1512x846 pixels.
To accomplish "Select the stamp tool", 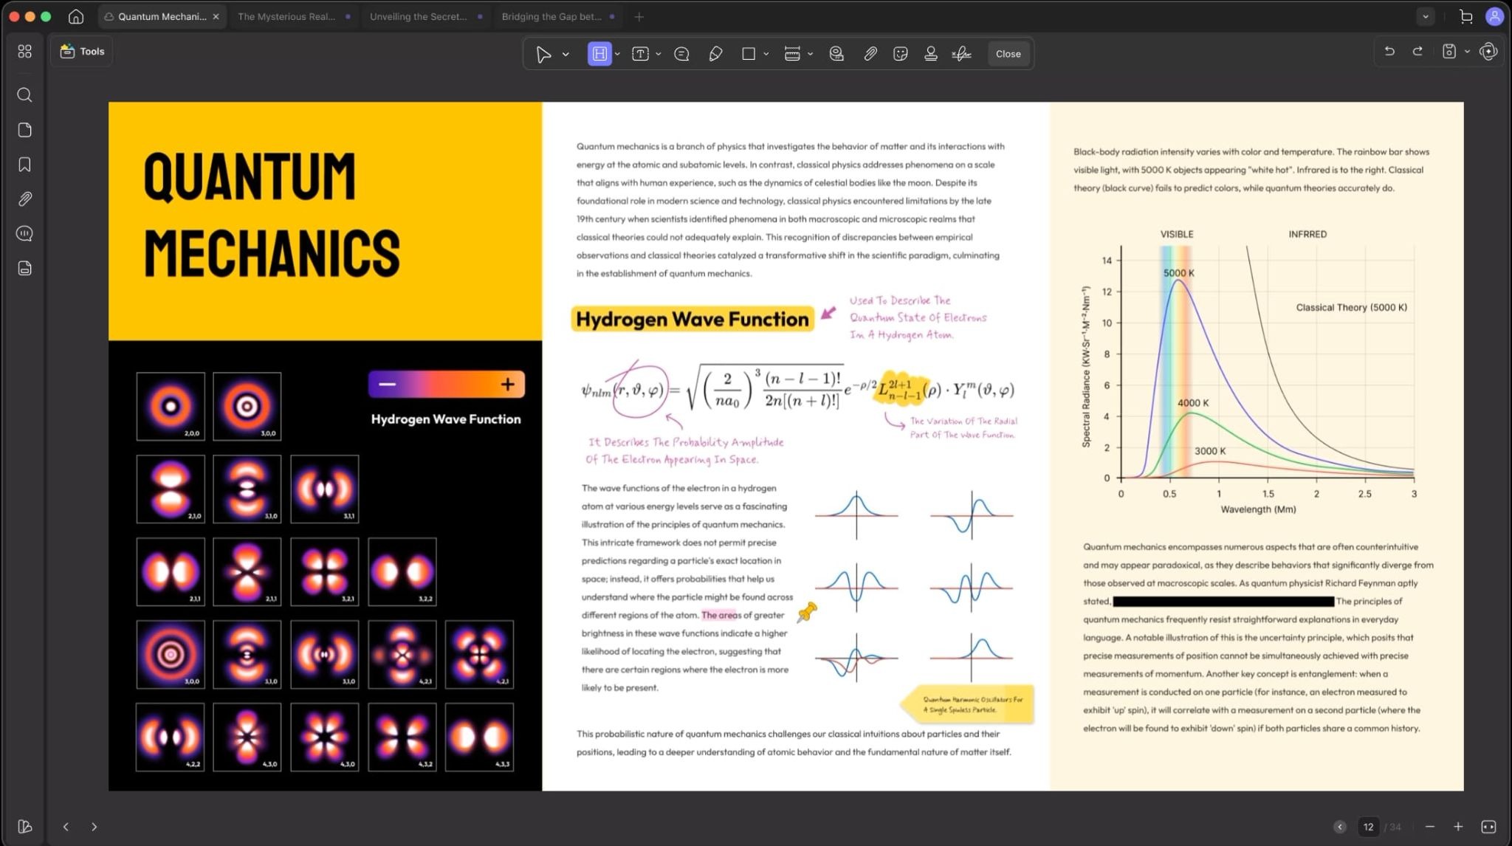I will click(930, 54).
